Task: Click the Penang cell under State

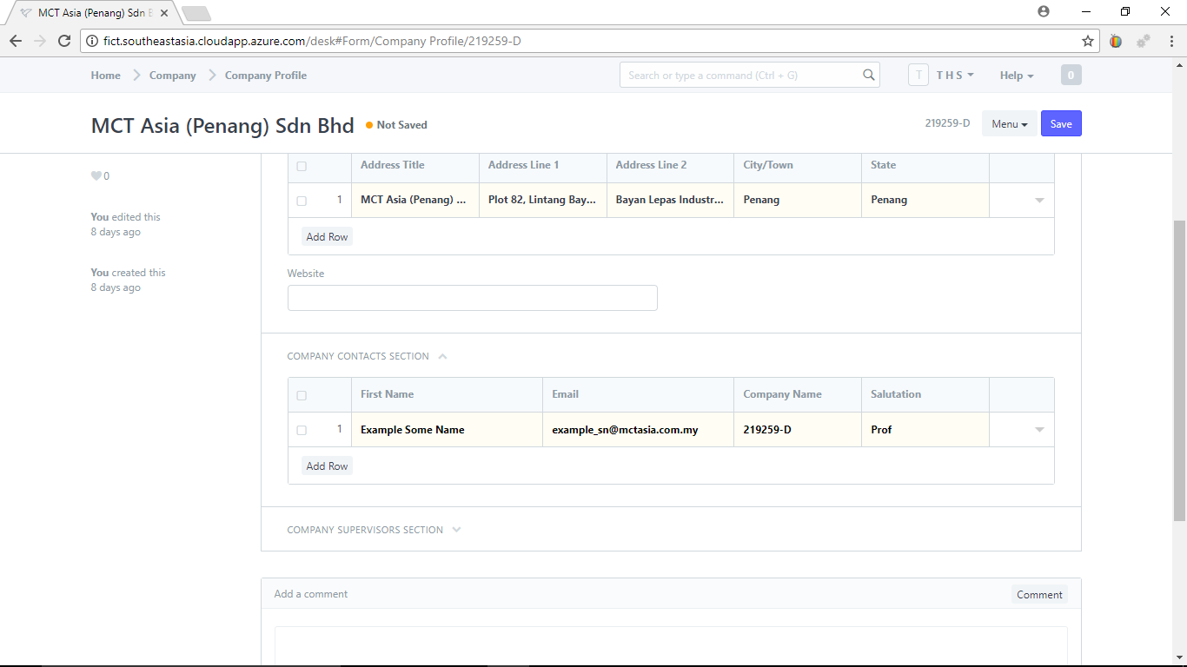Action: [925, 200]
